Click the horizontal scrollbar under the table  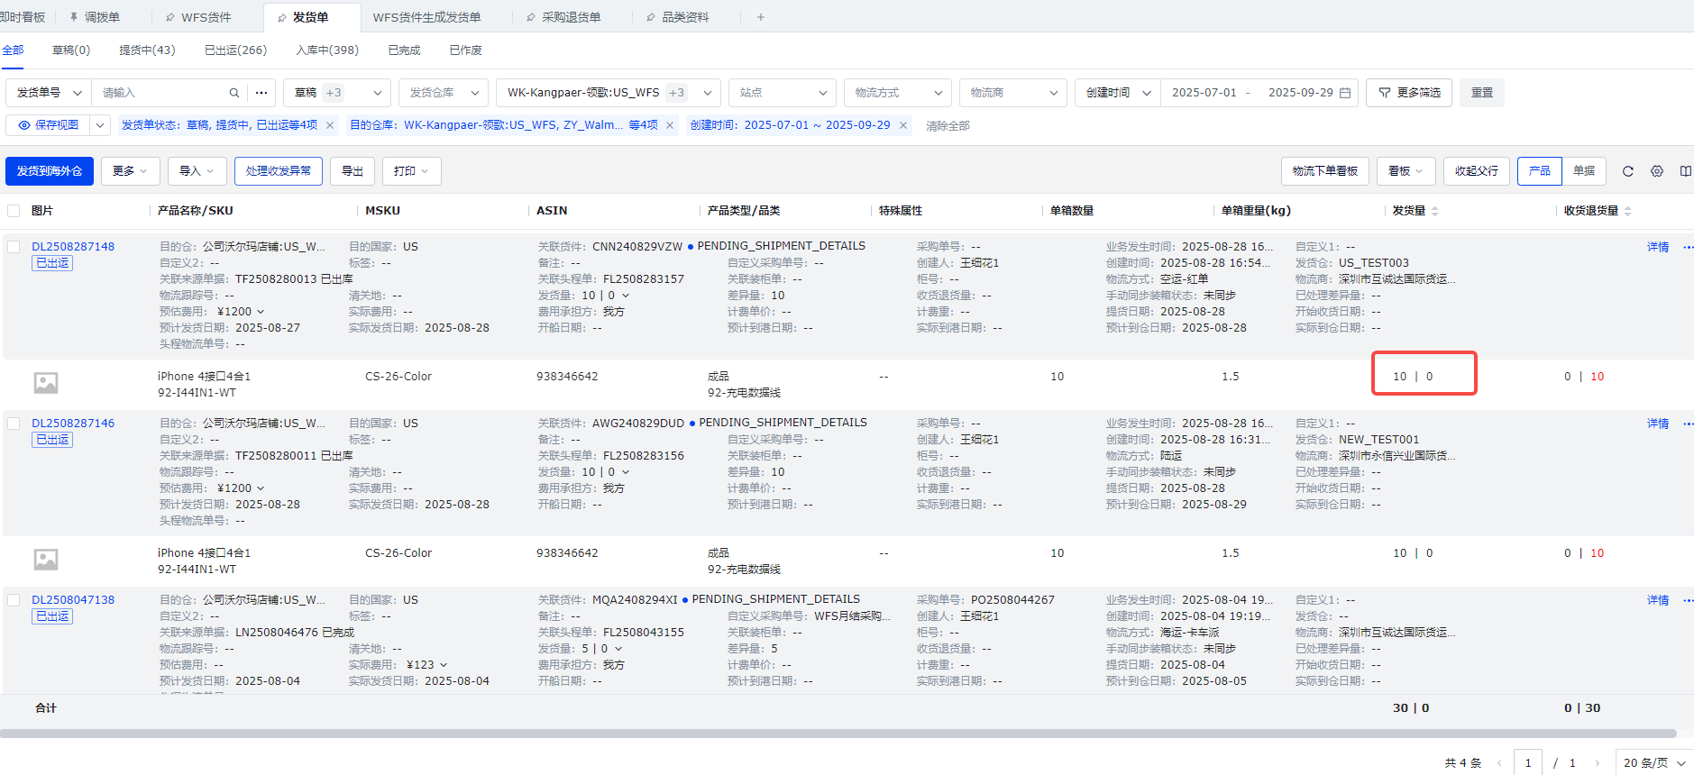coord(838,734)
